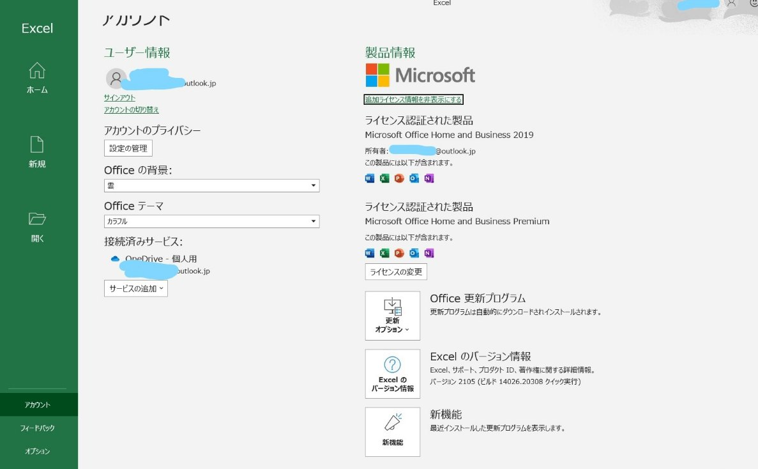The width and height of the screenshot is (758, 469).
Task: Open オプション in sidebar
Action: pyautogui.click(x=38, y=451)
